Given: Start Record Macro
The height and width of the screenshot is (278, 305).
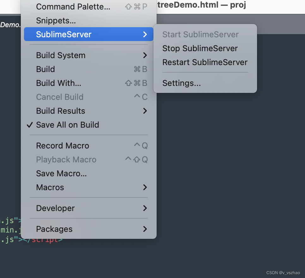Looking at the screenshot, I should point(63,146).
